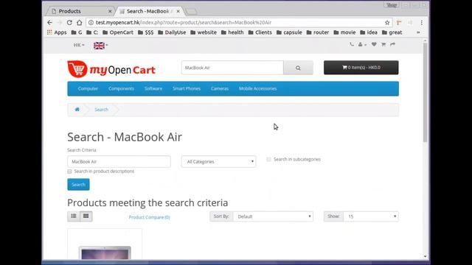Screen dimensions: 472x265
Task: Open the OpenCart bookmark folder
Action: pyautogui.click(x=118, y=32)
